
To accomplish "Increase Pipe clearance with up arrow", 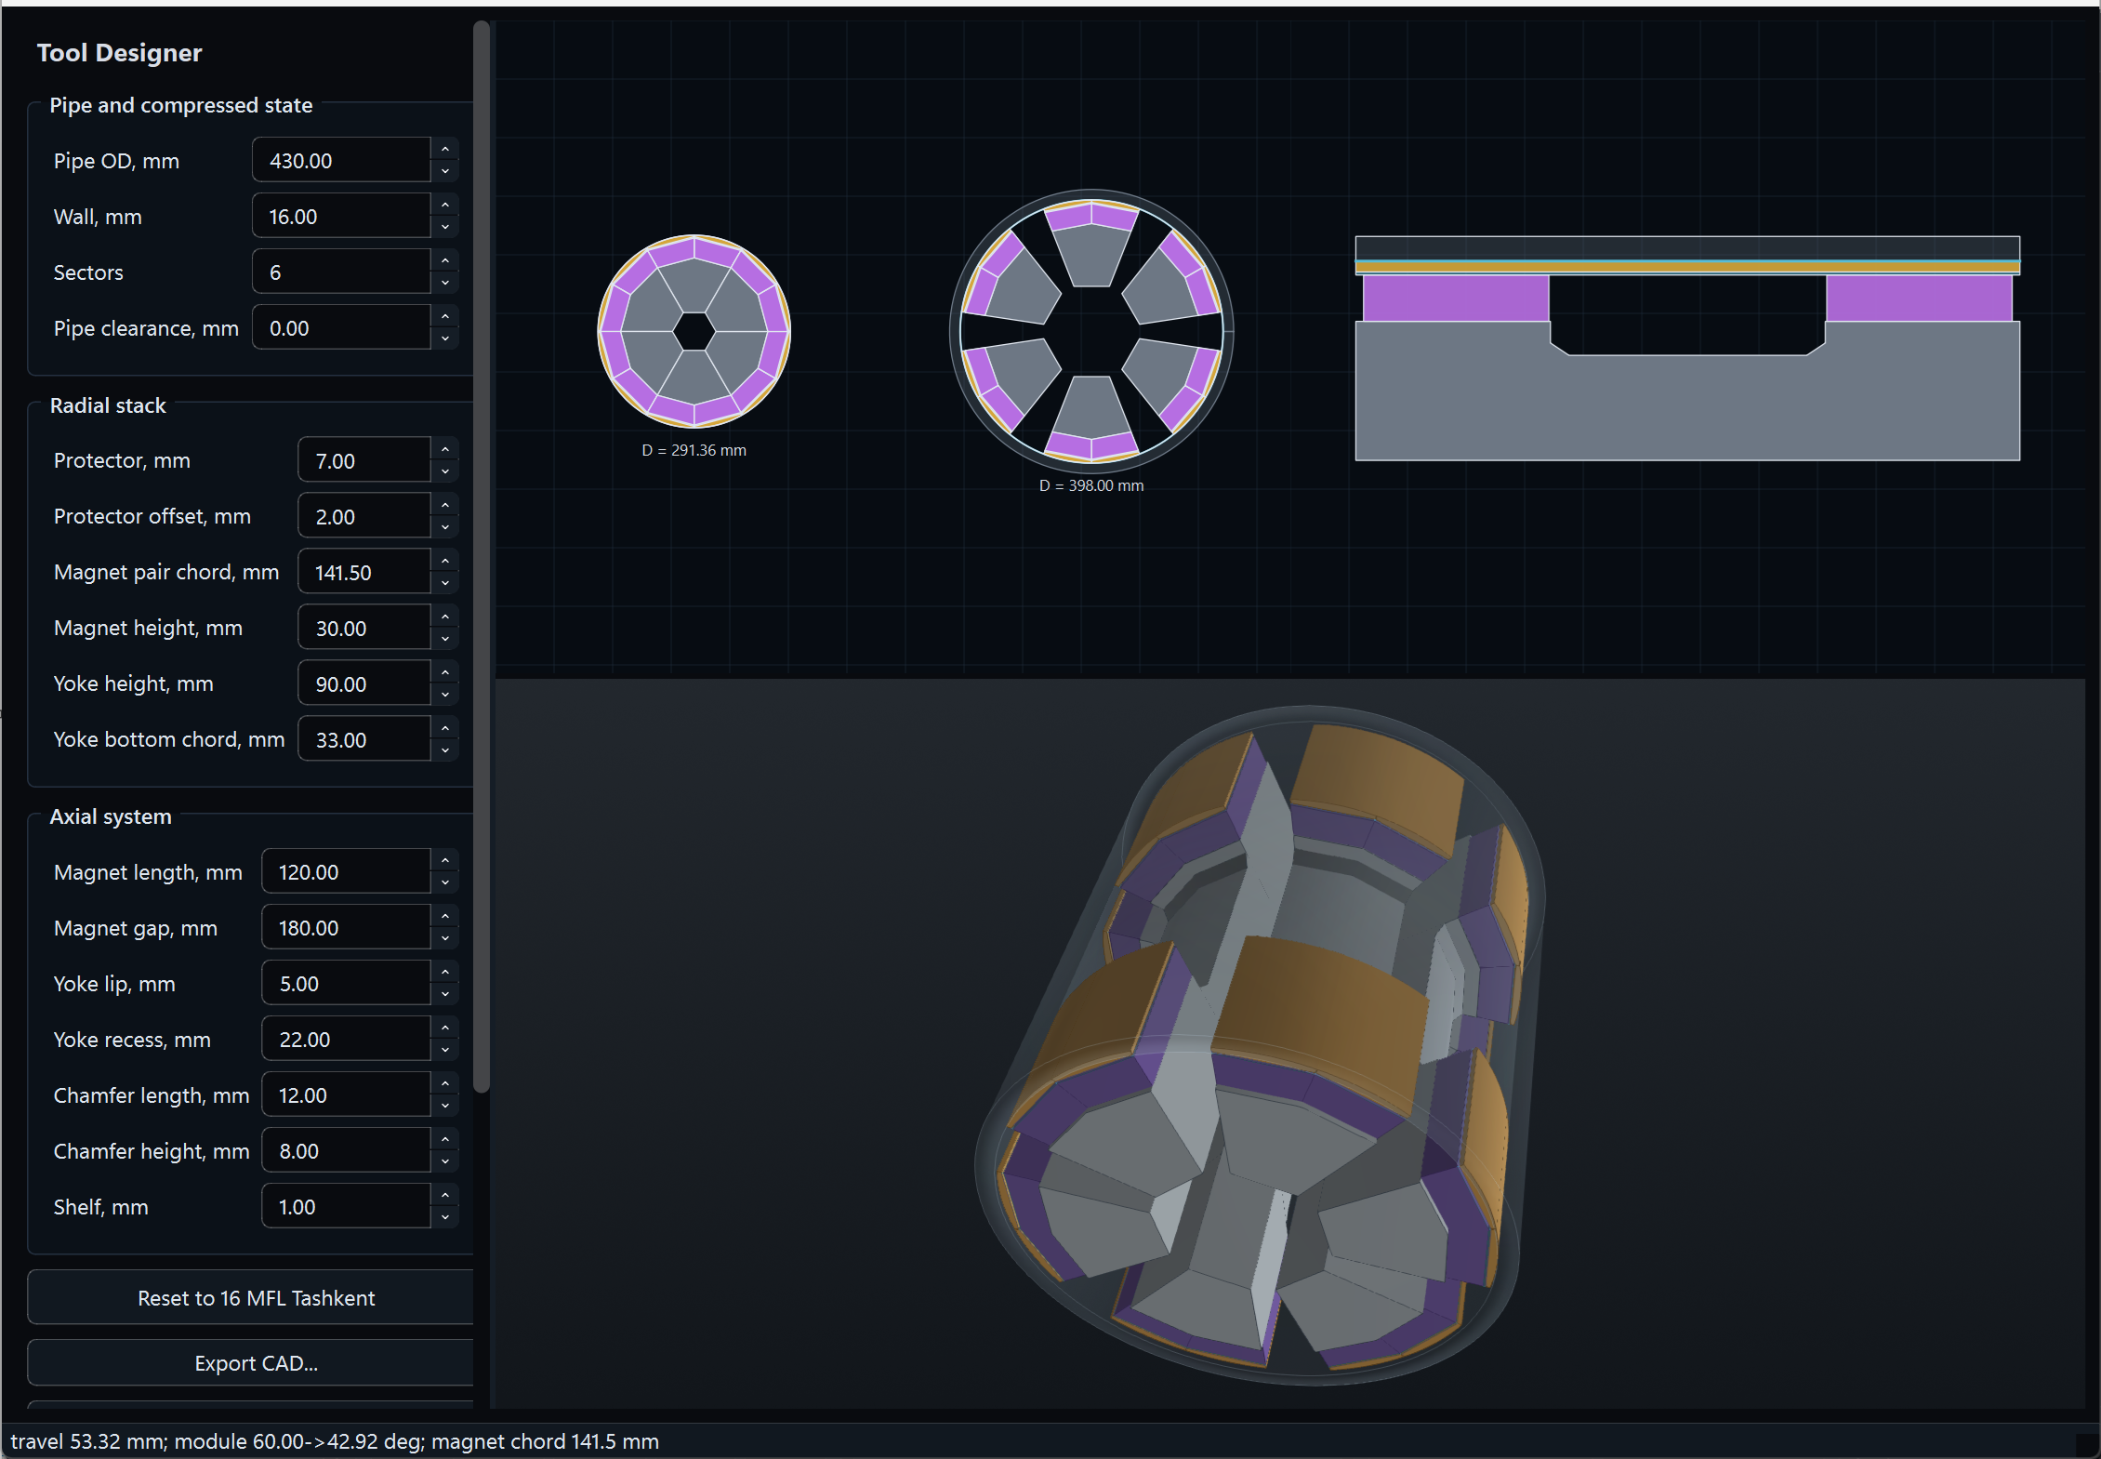I will [445, 316].
